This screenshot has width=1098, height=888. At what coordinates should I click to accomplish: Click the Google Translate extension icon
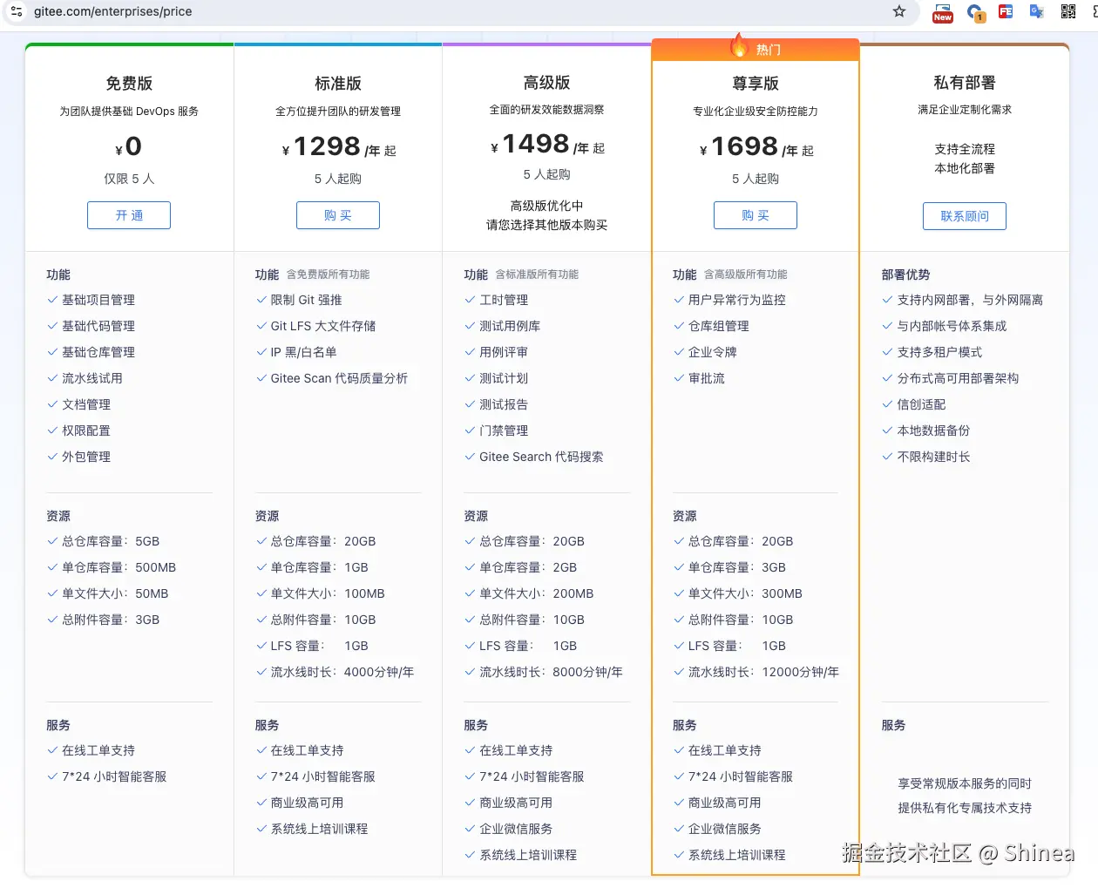tap(1036, 11)
